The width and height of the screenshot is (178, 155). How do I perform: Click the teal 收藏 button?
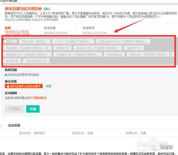(33, 109)
